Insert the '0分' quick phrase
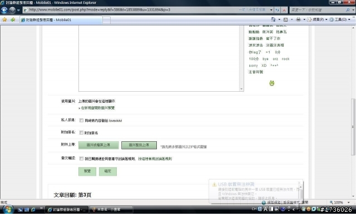 click(x=278, y=52)
